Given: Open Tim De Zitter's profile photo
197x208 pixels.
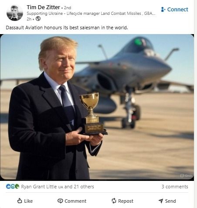Looking at the screenshot, I should (15, 13).
